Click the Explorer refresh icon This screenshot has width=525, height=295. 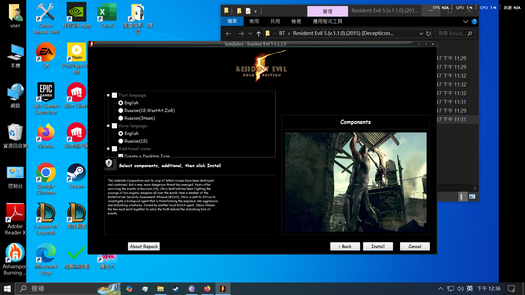428,34
